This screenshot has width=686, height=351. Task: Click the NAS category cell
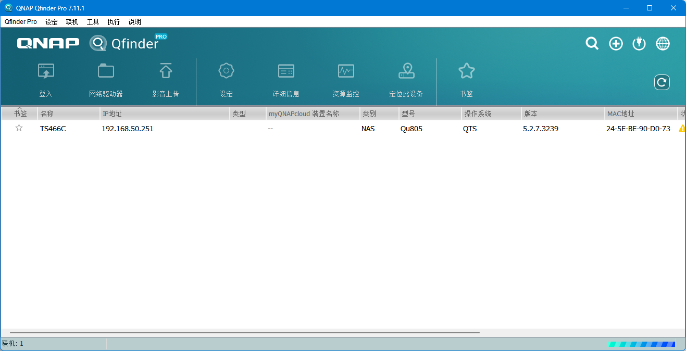[x=368, y=129]
